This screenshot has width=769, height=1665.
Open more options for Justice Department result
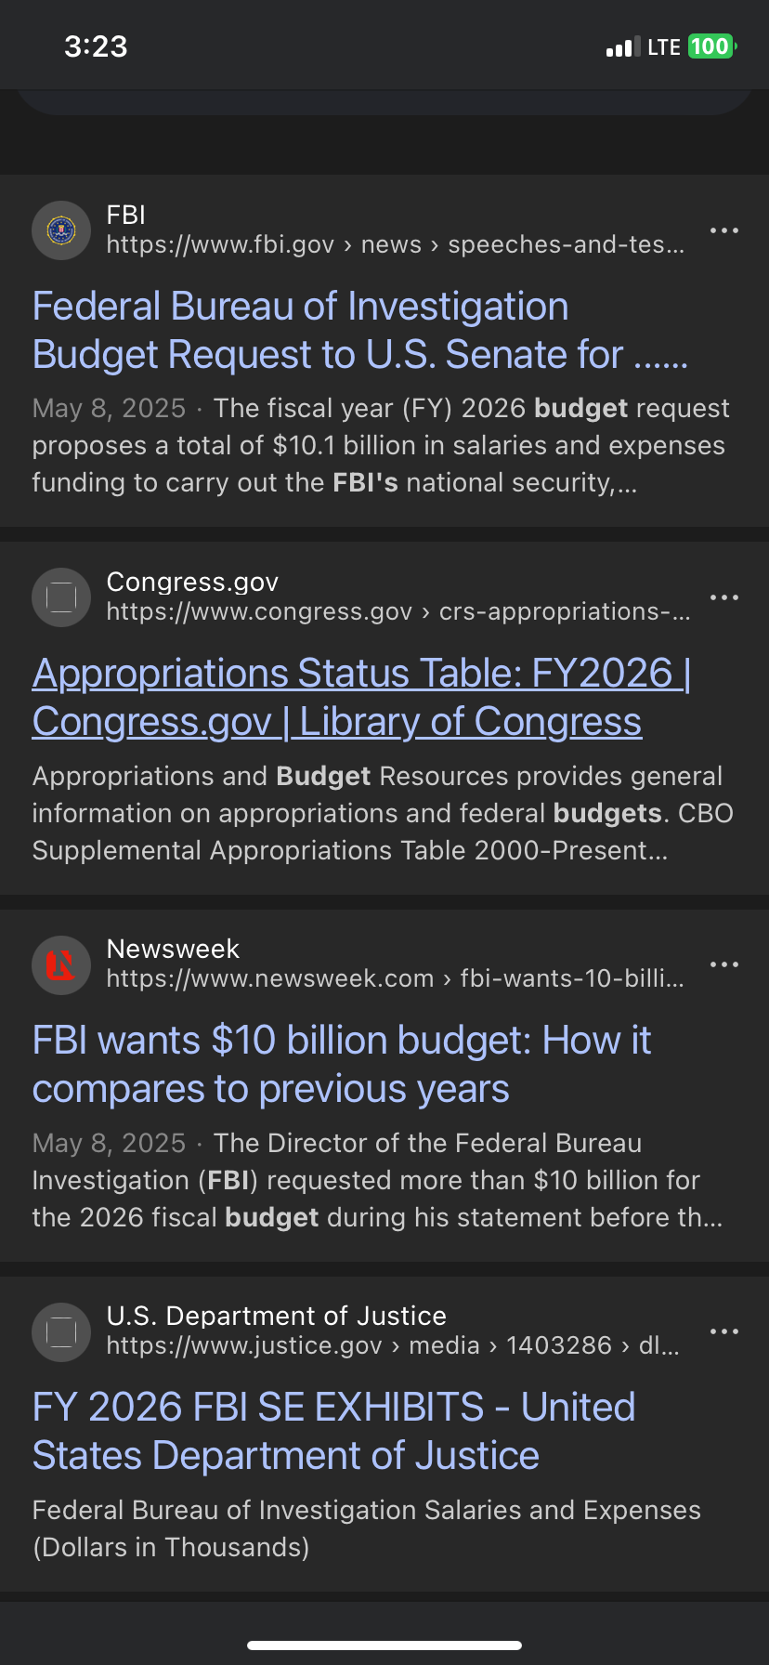(723, 1331)
